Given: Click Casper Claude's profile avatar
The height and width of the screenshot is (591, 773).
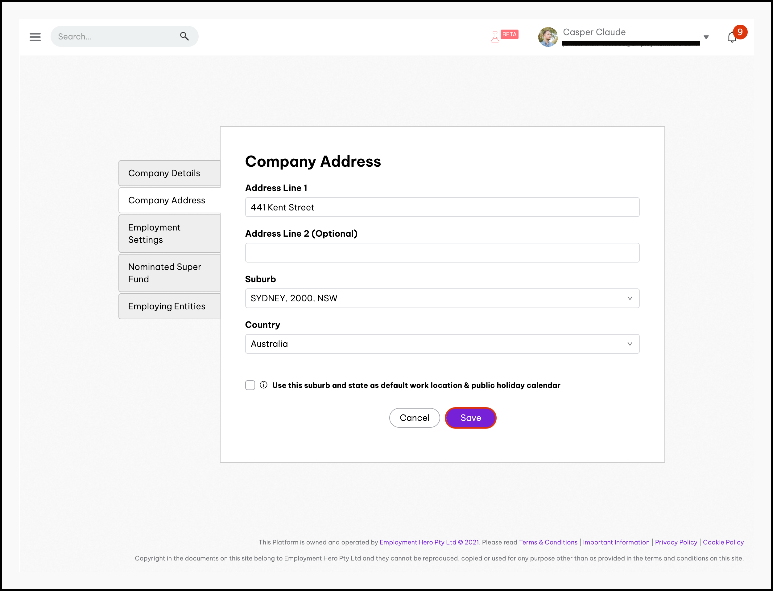Looking at the screenshot, I should pos(548,37).
